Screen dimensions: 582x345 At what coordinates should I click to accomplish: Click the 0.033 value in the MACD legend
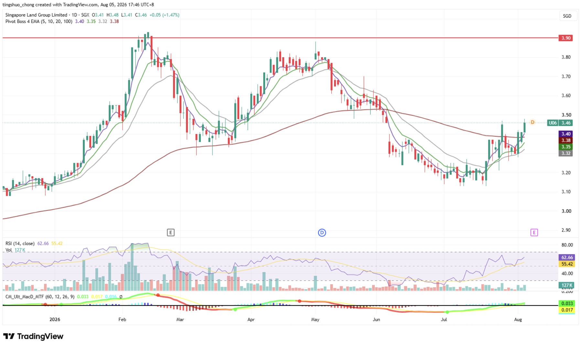coord(83,297)
